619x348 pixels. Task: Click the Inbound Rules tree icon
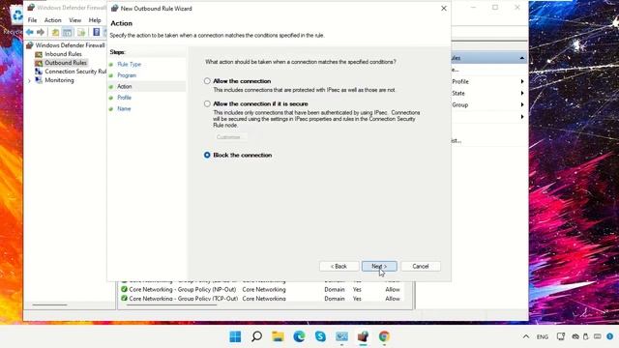(39, 54)
